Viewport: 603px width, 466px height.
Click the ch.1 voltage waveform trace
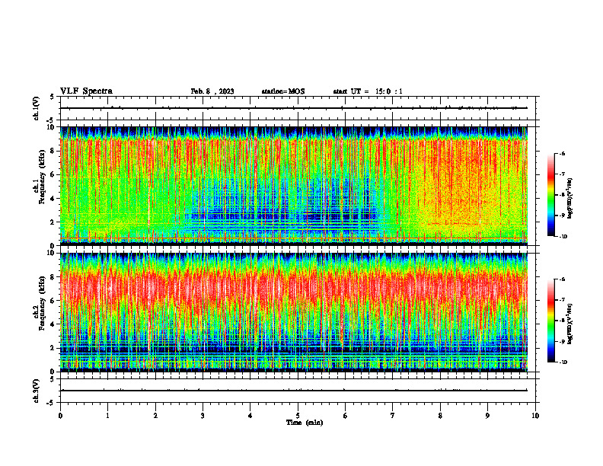293,108
